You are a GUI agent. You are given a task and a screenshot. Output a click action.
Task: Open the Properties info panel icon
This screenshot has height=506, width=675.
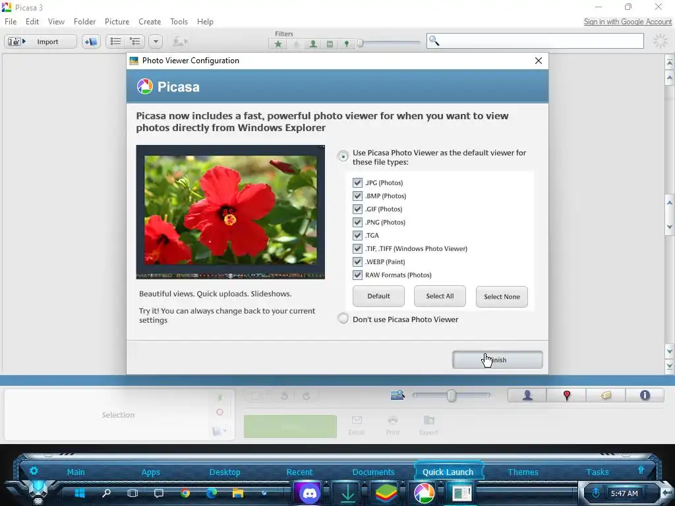click(645, 395)
